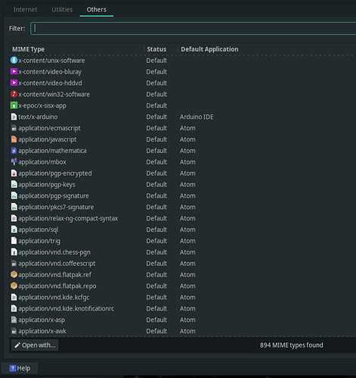Click the red lock pgp-encrypted icon
The image size is (356, 378).
[14, 173]
